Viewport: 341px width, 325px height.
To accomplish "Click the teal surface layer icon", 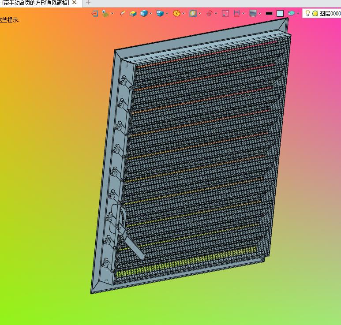I will (291, 14).
